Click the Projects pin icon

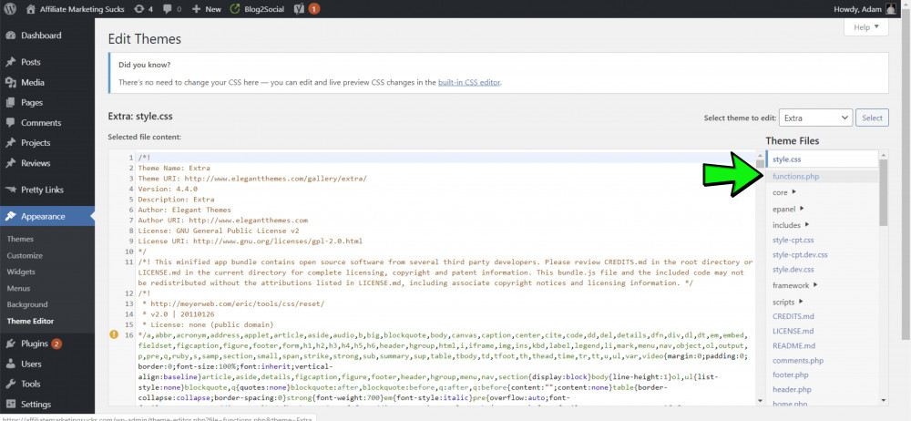(10, 143)
